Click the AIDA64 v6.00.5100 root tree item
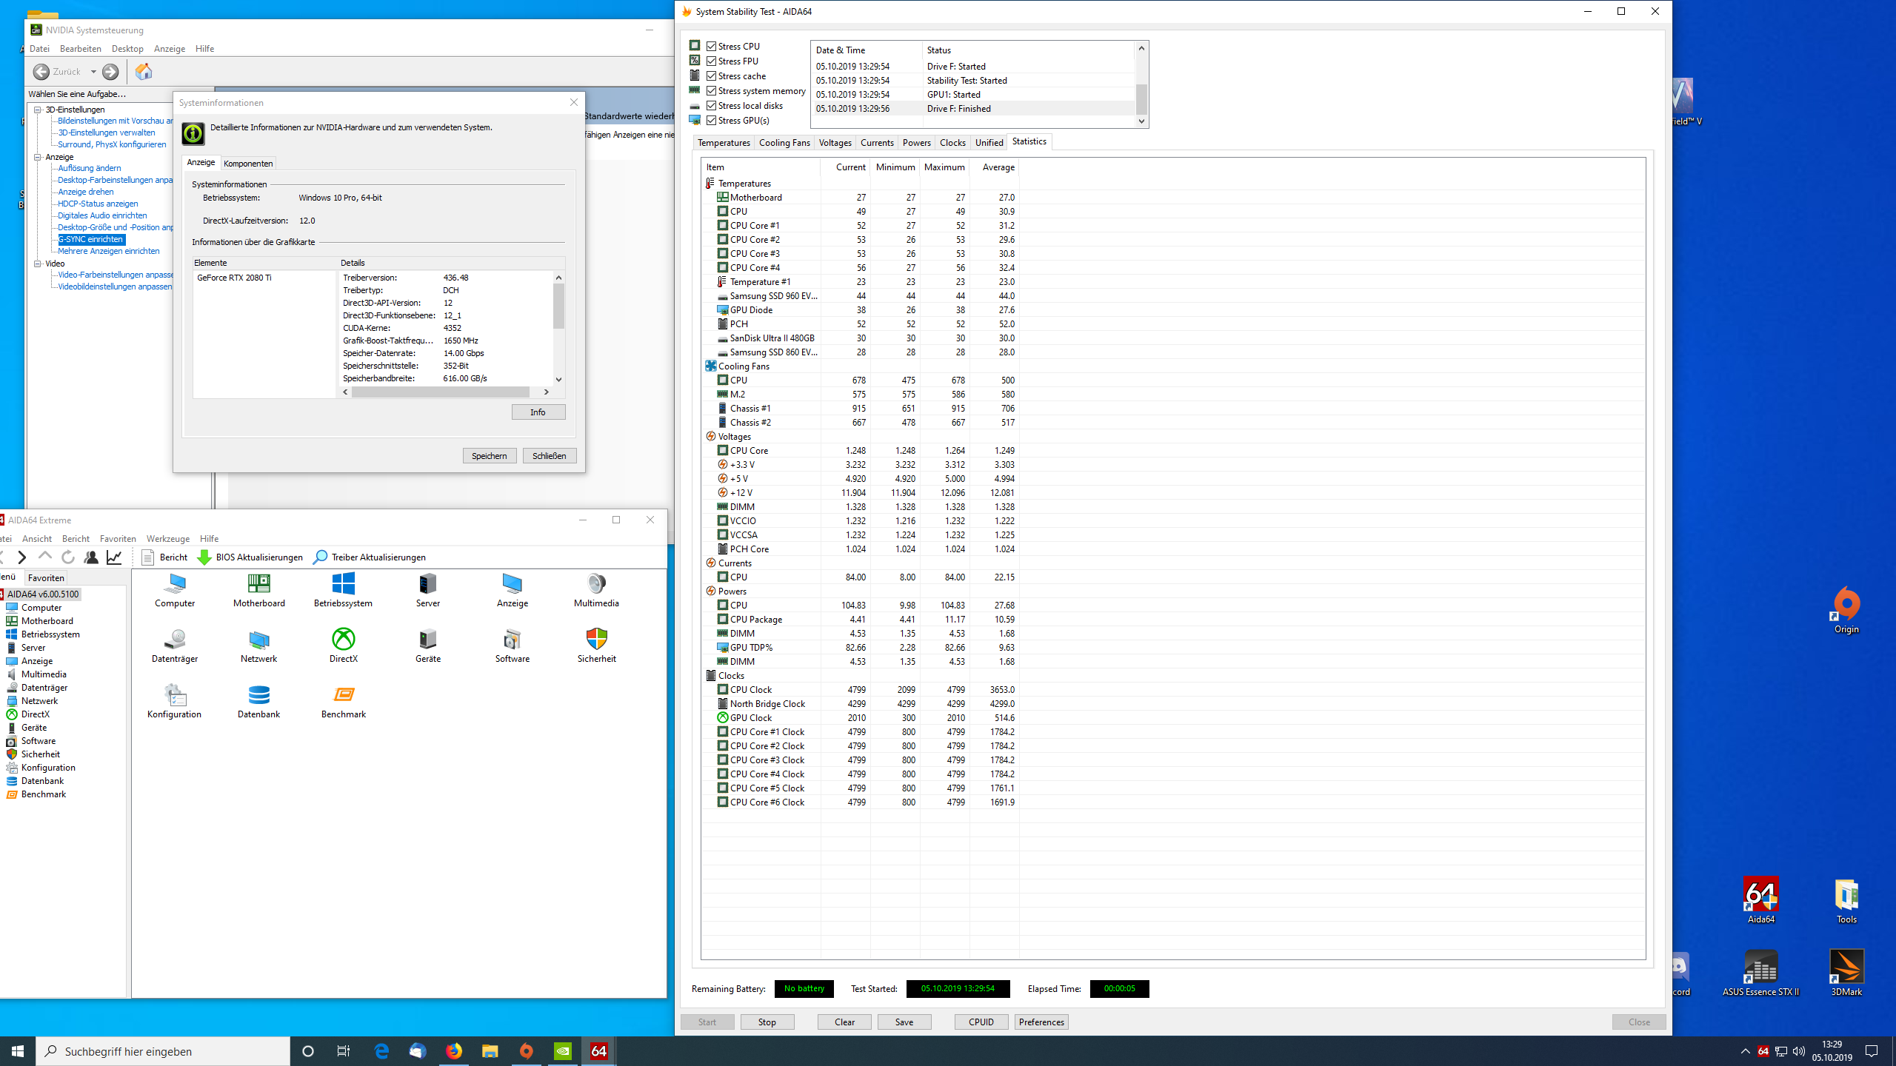1896x1066 pixels. (x=42, y=594)
